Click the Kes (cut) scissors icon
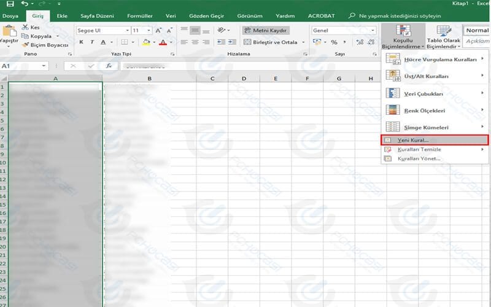This screenshot has width=491, height=307. pos(25,27)
